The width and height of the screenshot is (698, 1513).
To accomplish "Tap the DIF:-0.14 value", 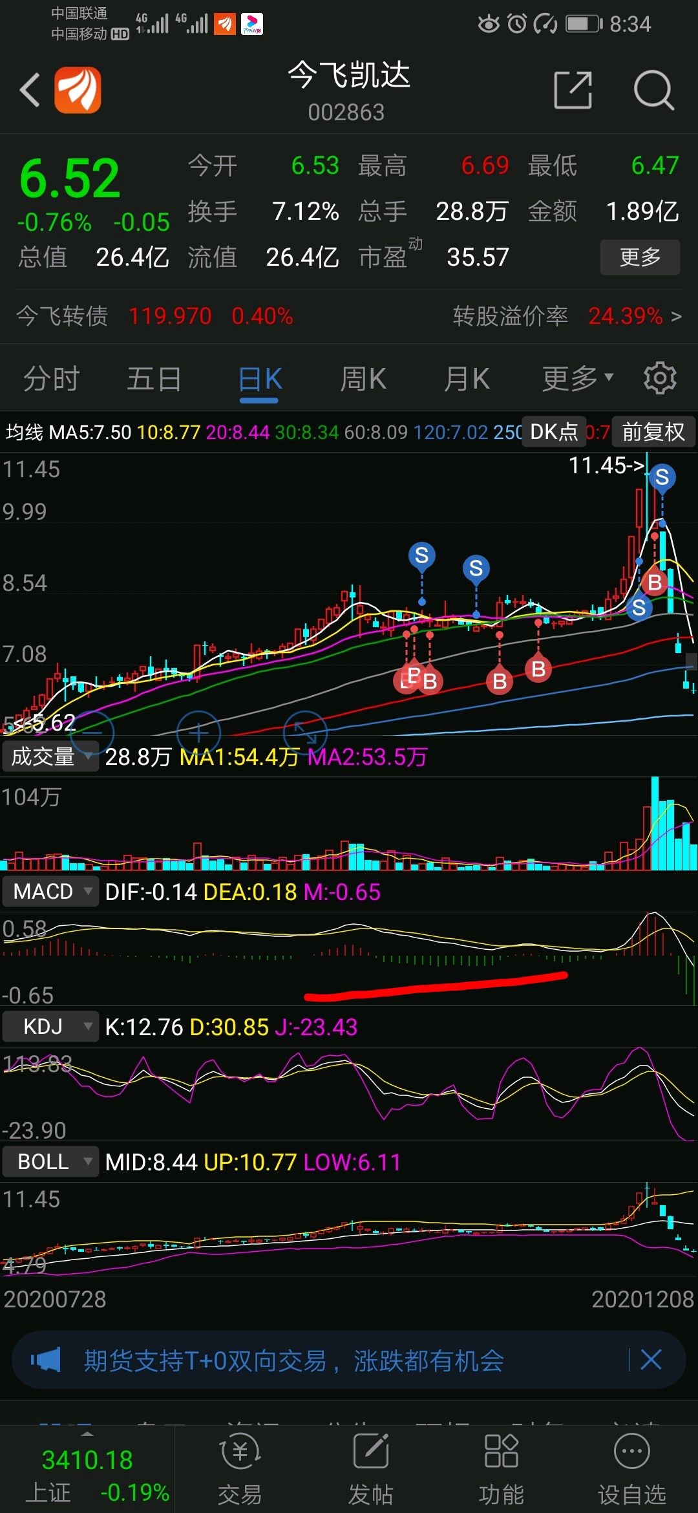I will [151, 892].
